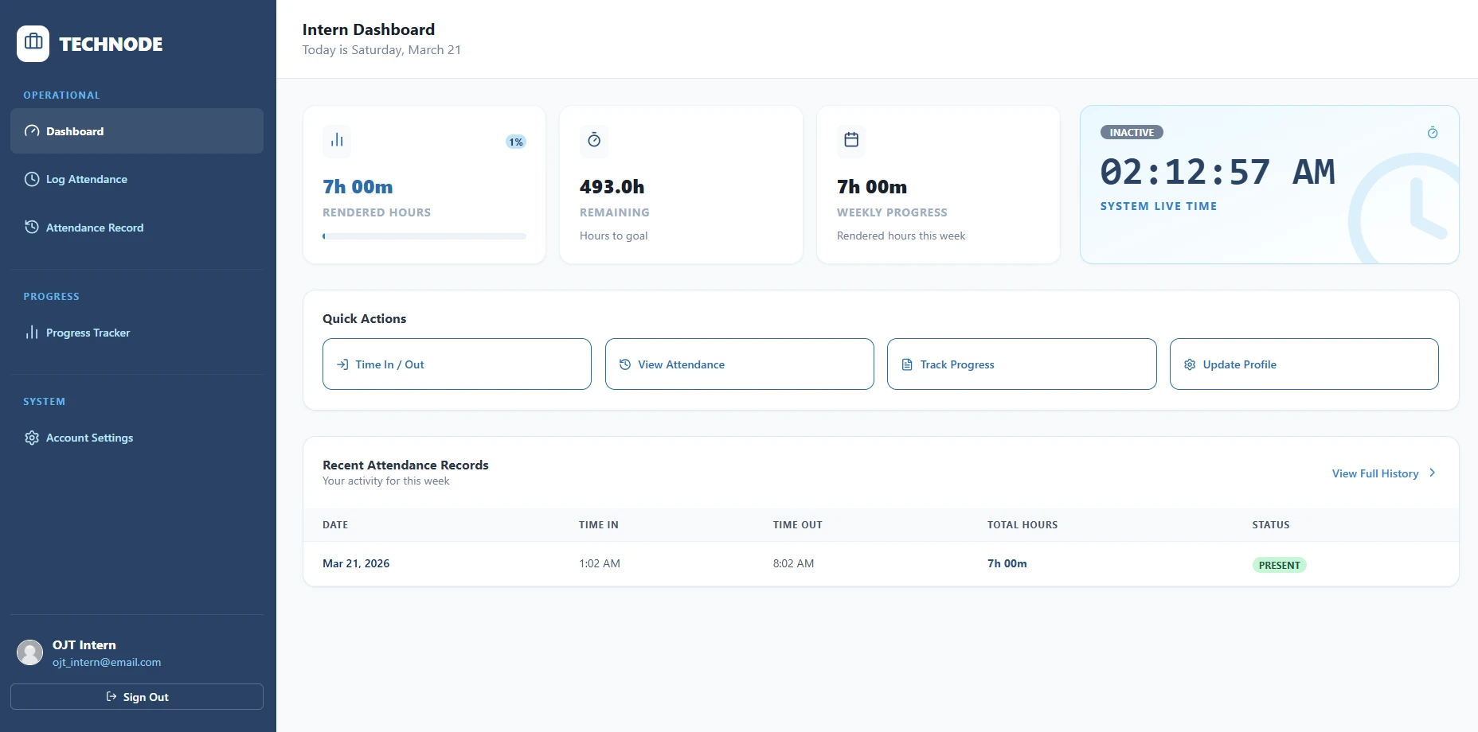Open Account Settings from sidebar
Image resolution: width=1478 pixels, height=732 pixels.
(x=137, y=438)
